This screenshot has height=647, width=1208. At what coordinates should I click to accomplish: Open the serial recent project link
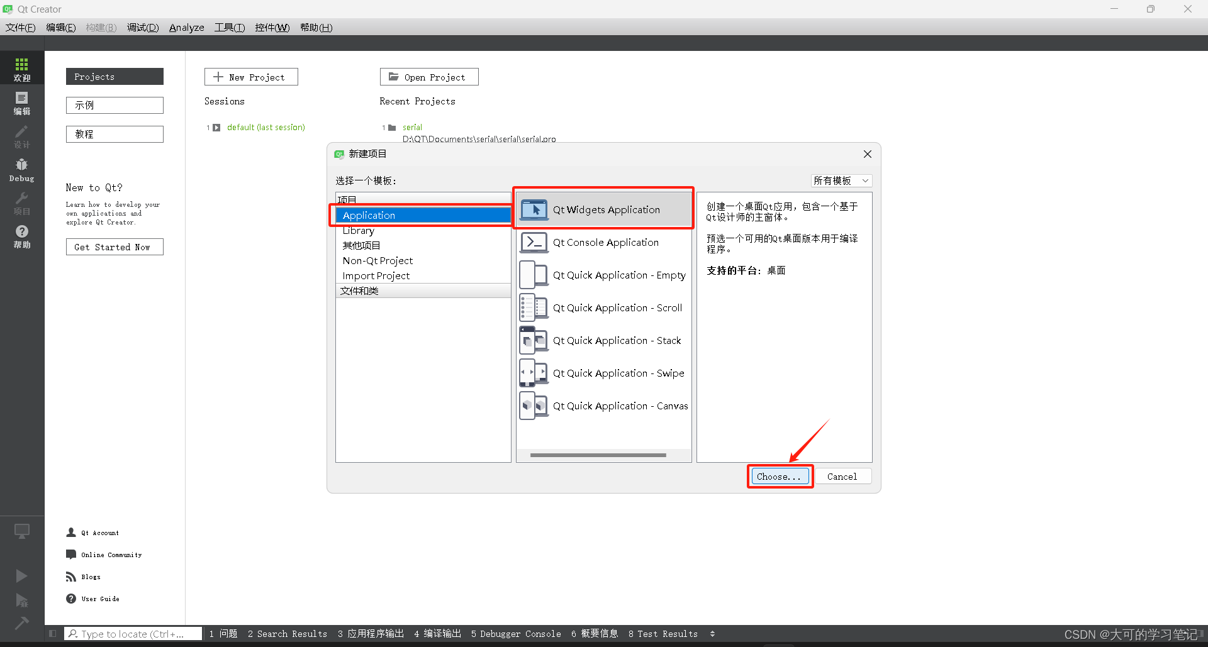pos(413,128)
